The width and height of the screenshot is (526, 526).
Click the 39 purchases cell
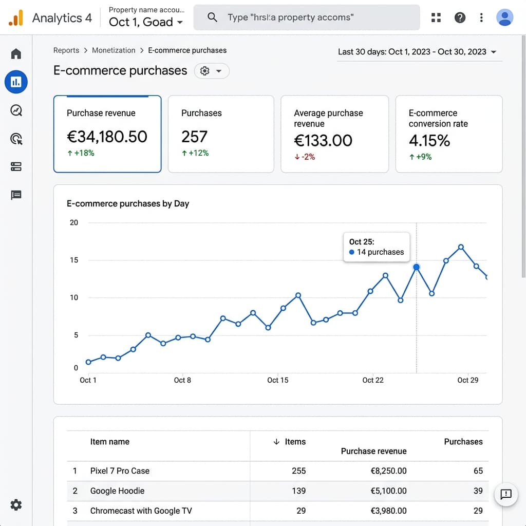[478, 491]
